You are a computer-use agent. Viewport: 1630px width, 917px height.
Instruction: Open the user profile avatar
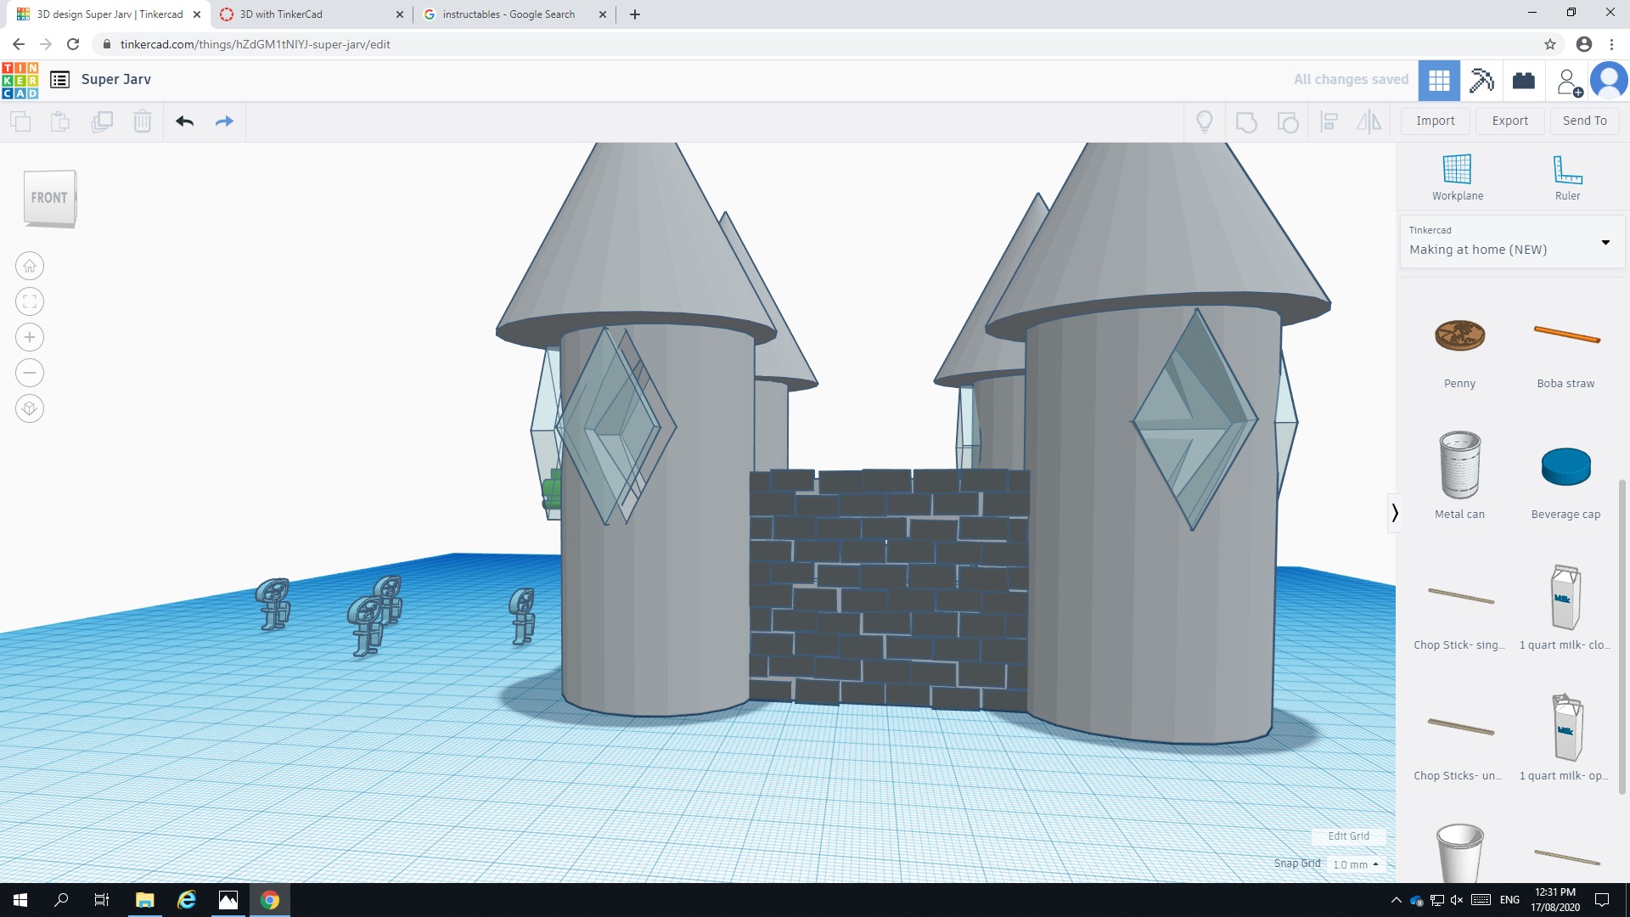(1609, 81)
